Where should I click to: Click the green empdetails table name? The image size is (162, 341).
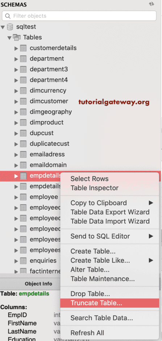click(34, 294)
